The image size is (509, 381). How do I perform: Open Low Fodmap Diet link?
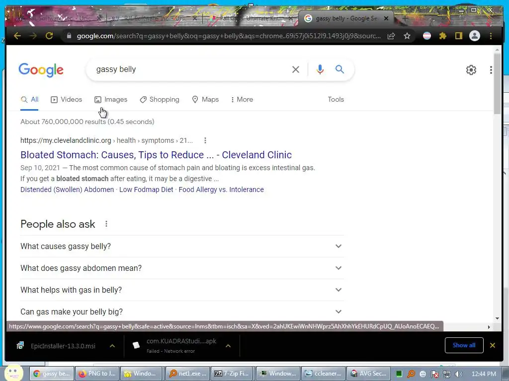pos(147,190)
